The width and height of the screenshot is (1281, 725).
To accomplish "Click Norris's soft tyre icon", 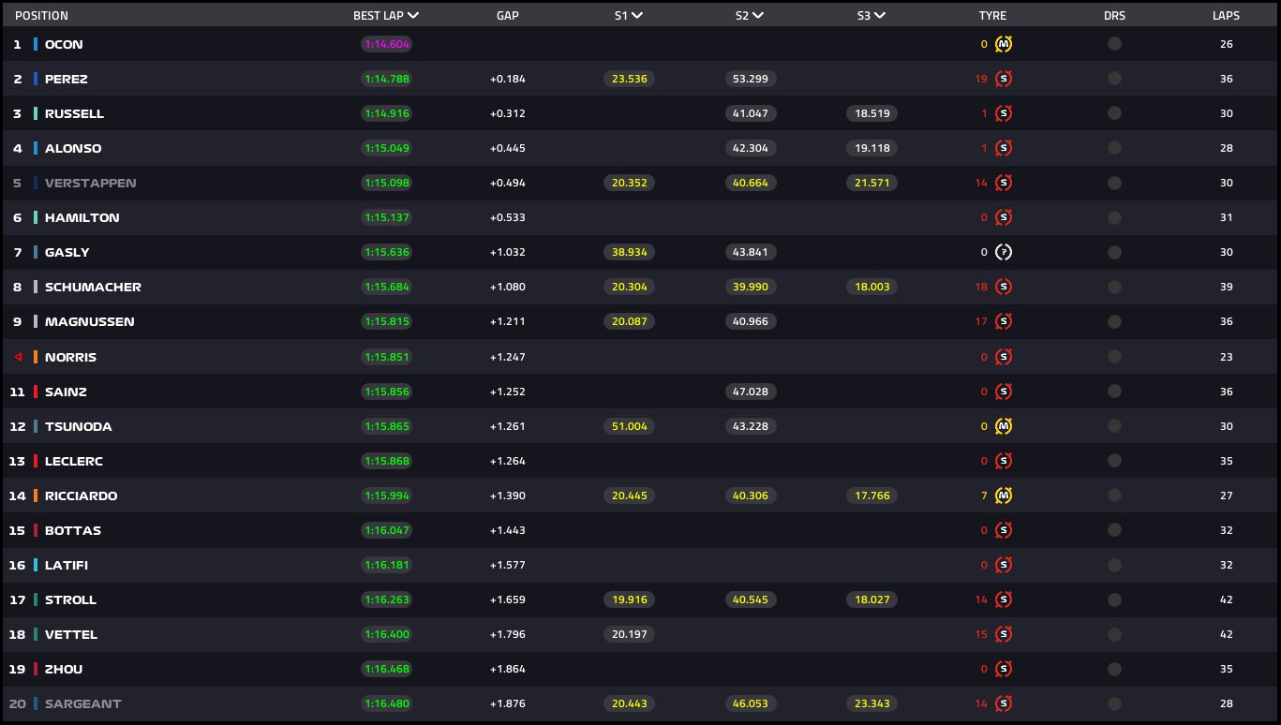I will coord(1004,357).
